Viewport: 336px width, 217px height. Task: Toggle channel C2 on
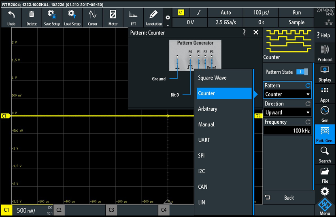coord(59,210)
